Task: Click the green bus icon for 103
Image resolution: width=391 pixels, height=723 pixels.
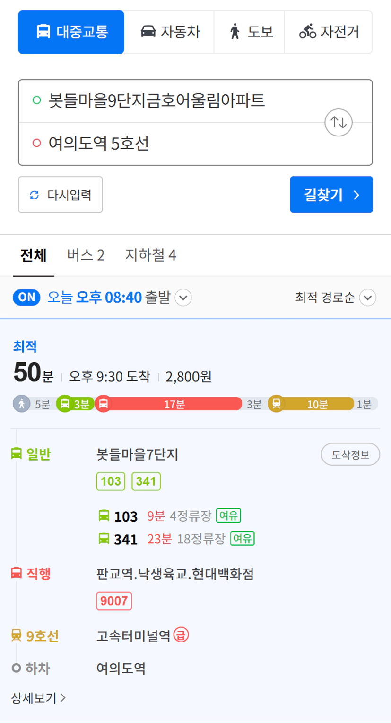Action: [104, 515]
